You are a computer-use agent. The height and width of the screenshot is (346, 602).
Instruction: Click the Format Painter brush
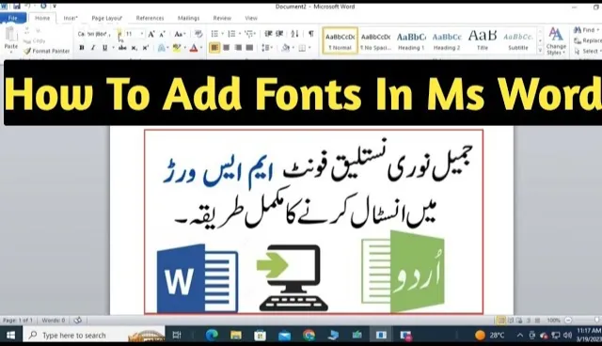click(x=46, y=51)
